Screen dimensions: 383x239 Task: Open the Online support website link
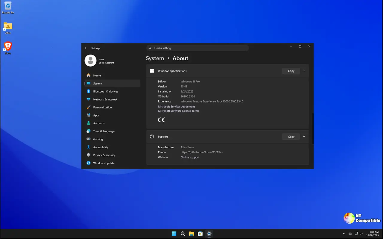tap(190, 157)
